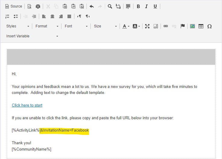This screenshot has height=159, width=222.
Task: Open the Size dropdown
Action: point(105,26)
